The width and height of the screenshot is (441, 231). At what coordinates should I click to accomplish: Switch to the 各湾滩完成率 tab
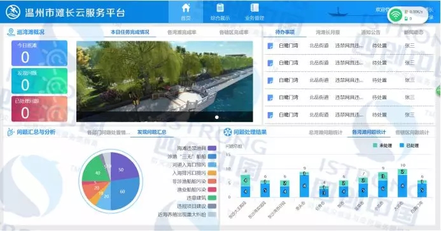pyautogui.click(x=182, y=32)
